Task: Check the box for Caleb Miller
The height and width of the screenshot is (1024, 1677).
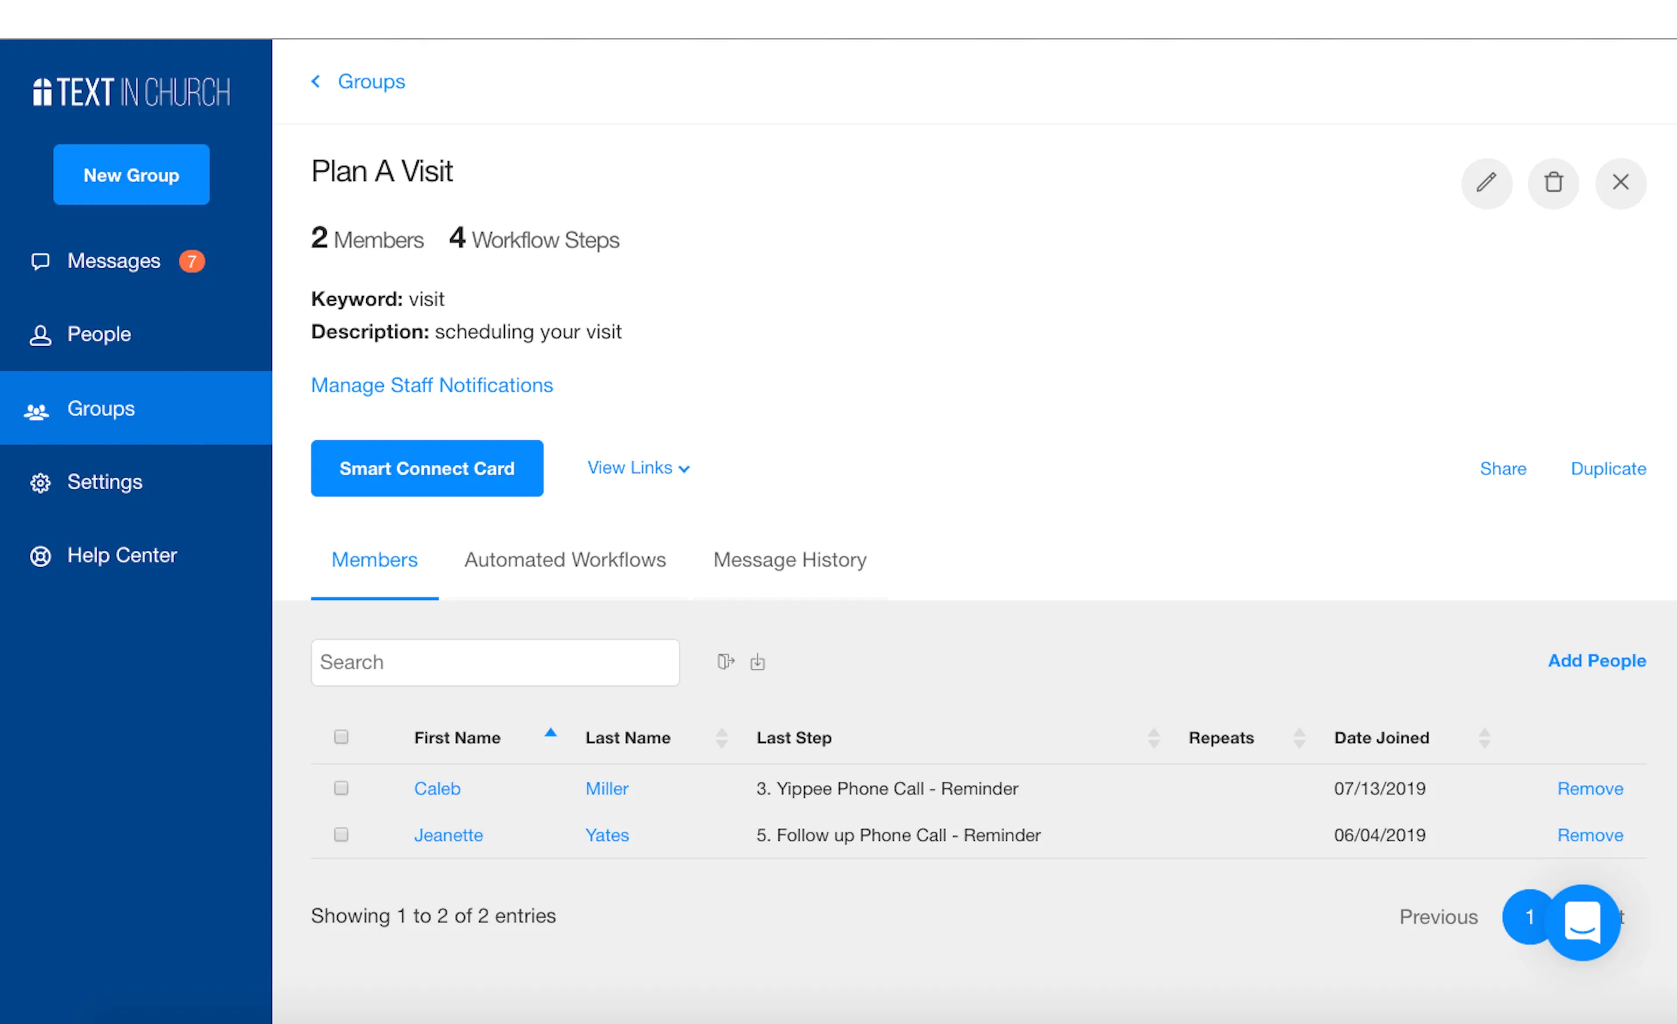Action: [x=342, y=788]
